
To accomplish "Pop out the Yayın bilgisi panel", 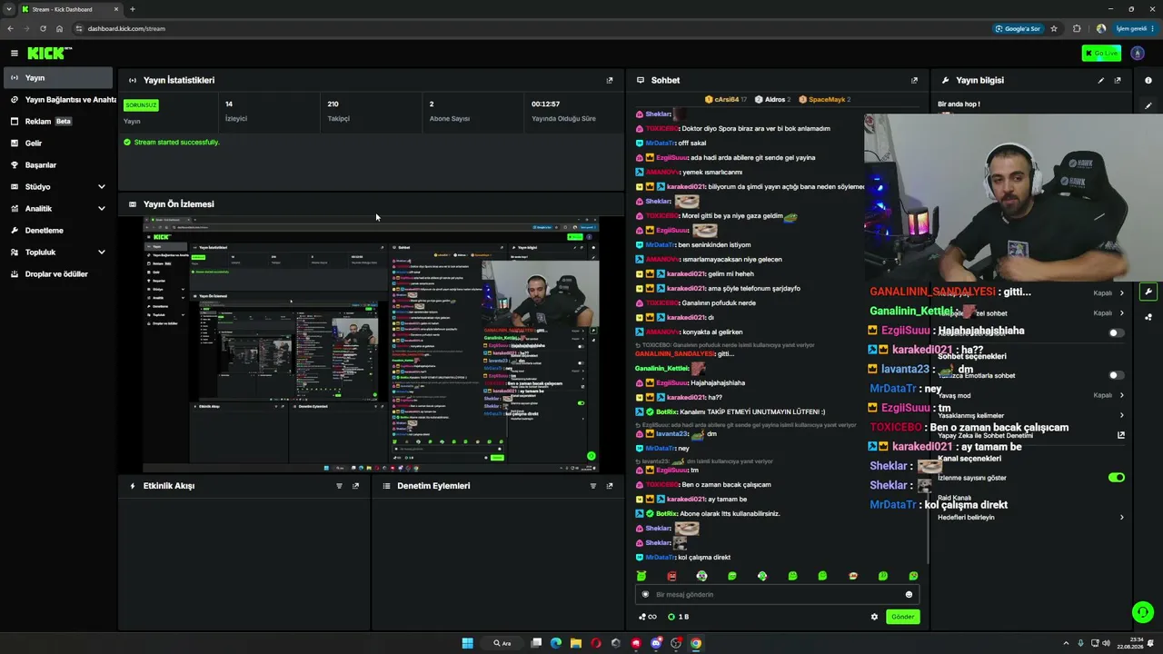I will click(1118, 80).
